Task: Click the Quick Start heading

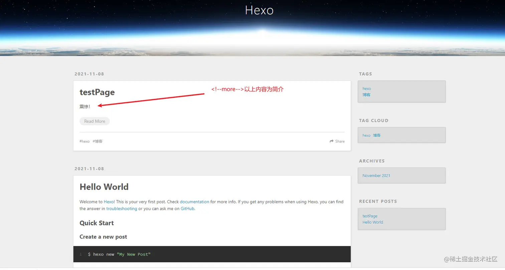Action: (x=97, y=223)
